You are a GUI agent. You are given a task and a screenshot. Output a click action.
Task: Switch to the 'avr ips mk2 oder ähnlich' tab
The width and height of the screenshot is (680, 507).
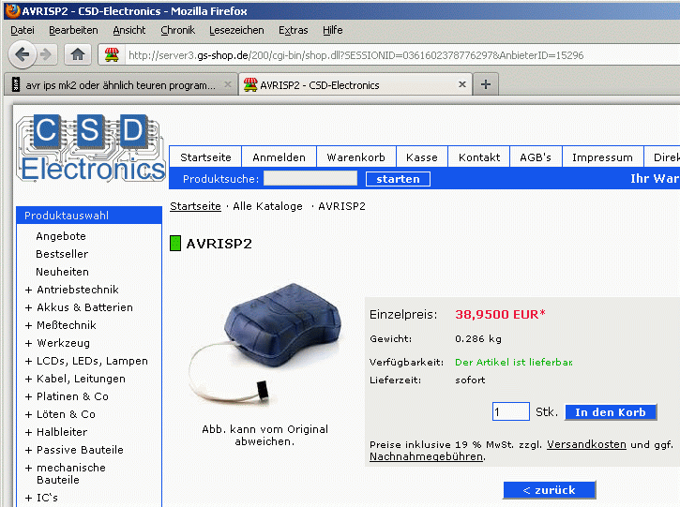(121, 85)
